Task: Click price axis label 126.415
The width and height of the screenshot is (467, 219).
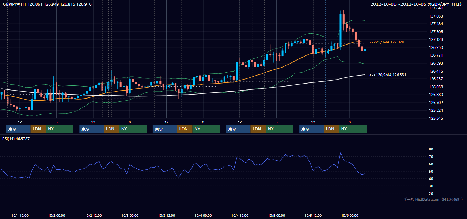Action: point(437,71)
